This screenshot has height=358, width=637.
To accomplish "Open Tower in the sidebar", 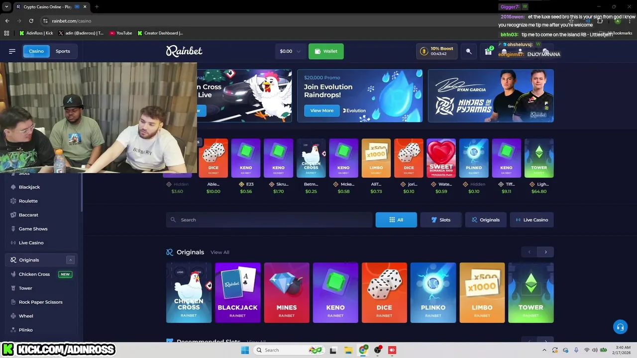I will tap(25, 288).
